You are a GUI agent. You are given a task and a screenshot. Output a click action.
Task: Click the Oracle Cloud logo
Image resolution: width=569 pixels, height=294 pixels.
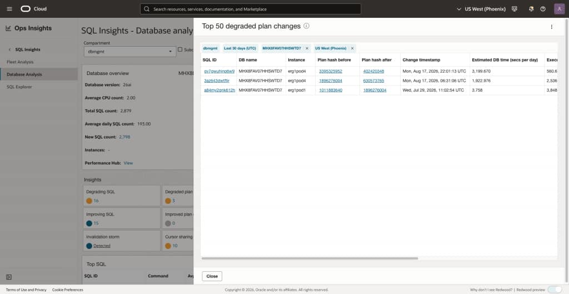(x=34, y=9)
